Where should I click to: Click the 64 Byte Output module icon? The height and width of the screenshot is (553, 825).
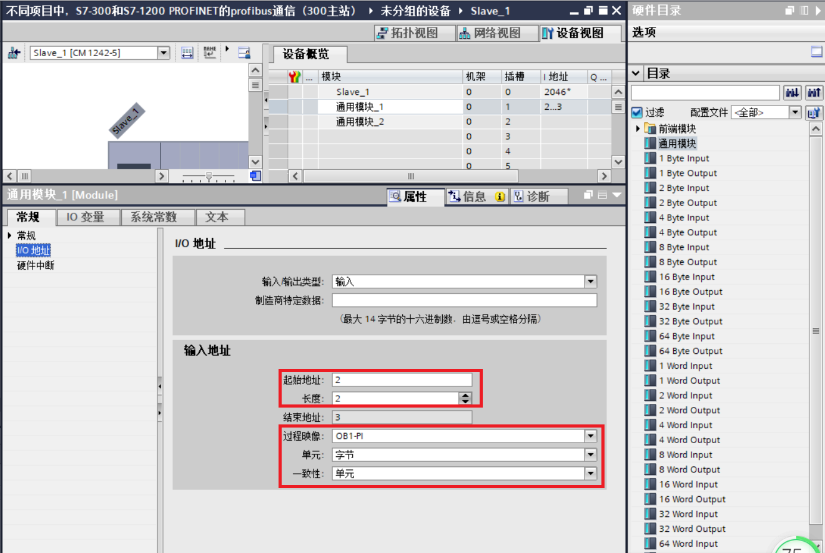[650, 351]
